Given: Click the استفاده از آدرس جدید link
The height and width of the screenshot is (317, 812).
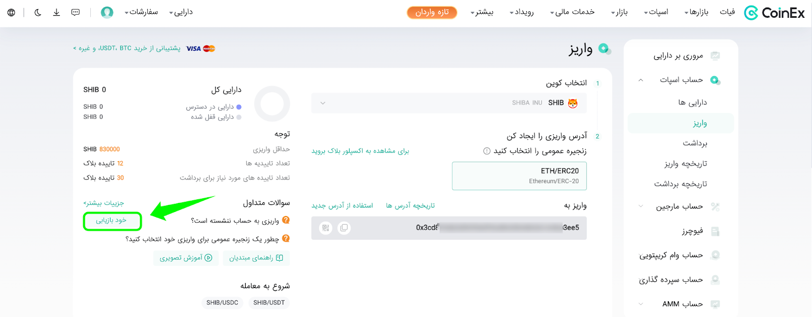Looking at the screenshot, I should (342, 205).
